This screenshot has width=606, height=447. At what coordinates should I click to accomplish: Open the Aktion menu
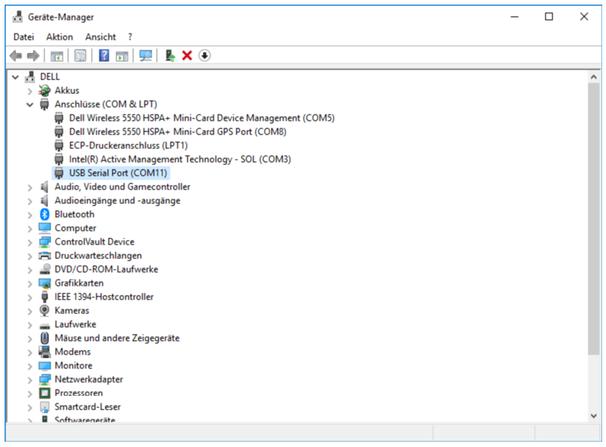click(x=60, y=37)
